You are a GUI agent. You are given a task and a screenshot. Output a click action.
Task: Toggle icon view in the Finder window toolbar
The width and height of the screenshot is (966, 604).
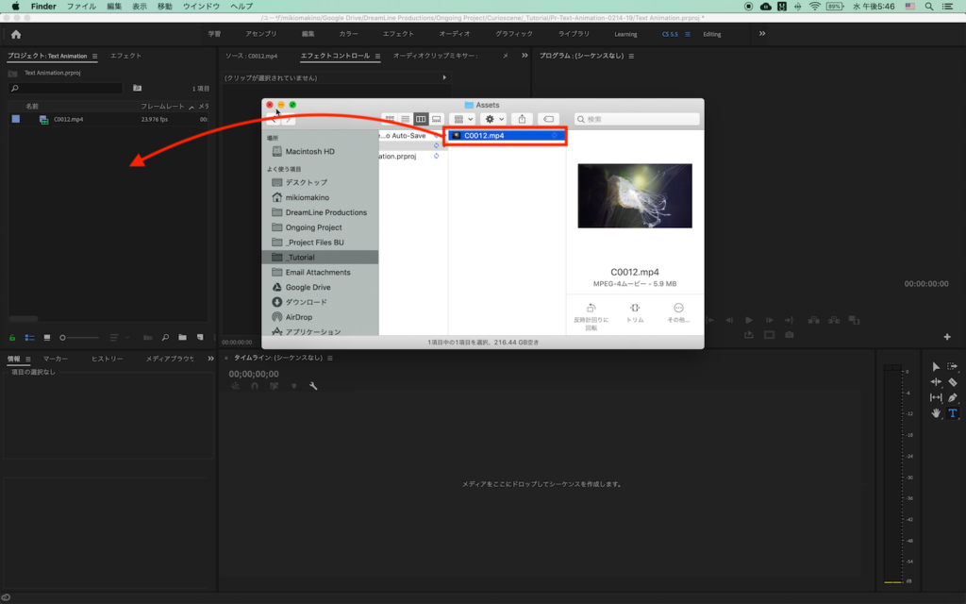[391, 118]
